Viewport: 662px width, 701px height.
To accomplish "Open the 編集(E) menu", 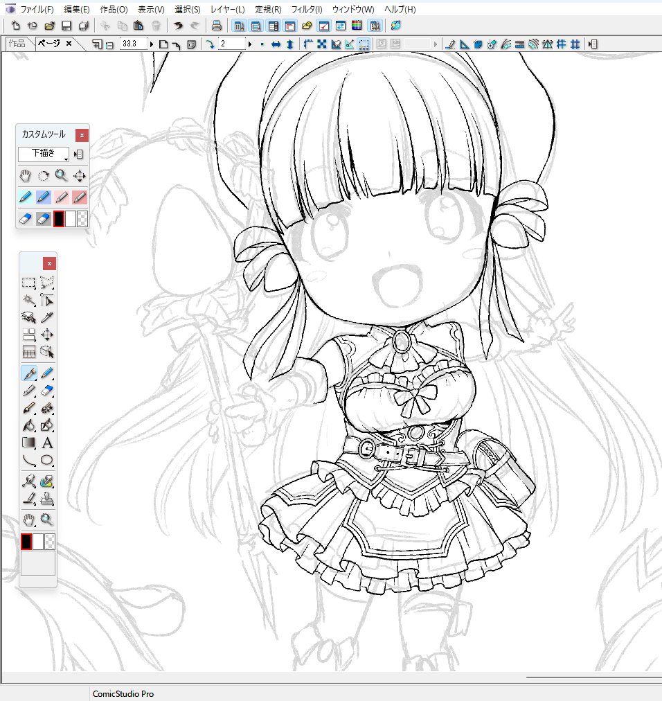I will (x=76, y=10).
